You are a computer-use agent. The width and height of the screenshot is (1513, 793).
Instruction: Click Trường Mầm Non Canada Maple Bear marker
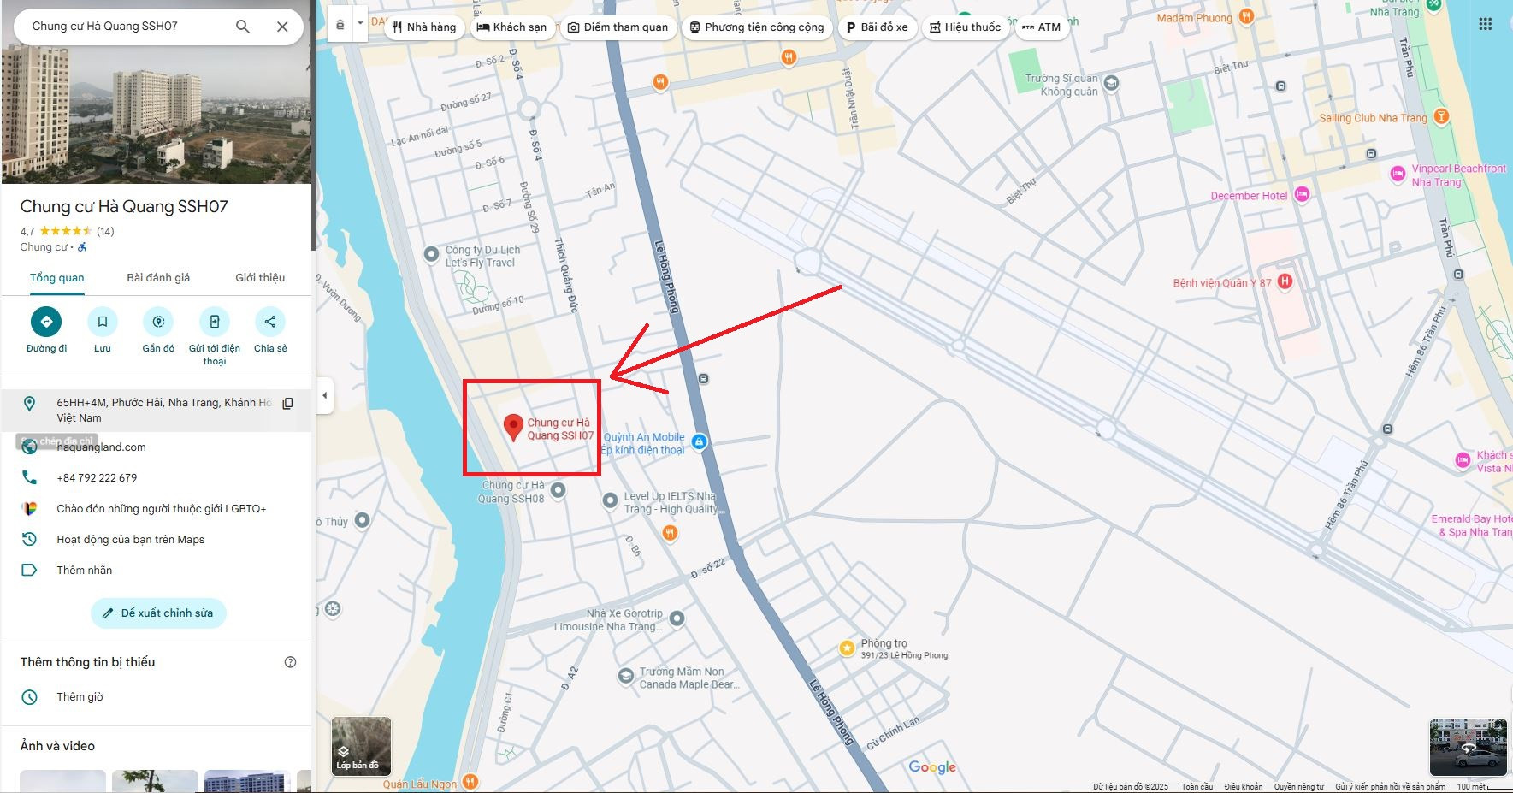point(626,676)
